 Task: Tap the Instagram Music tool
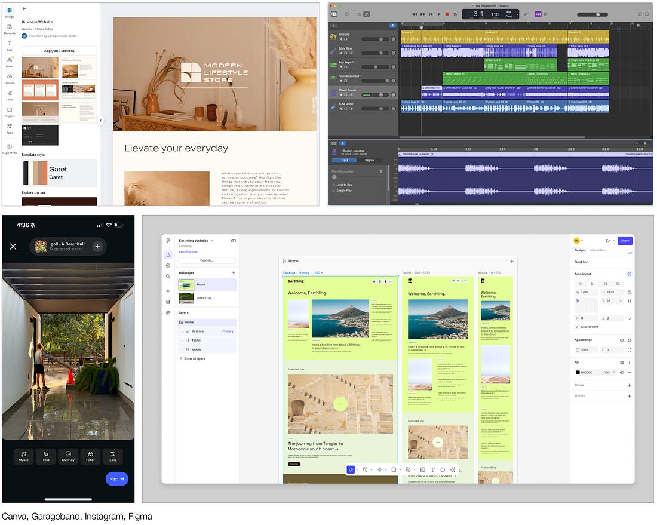pos(23,456)
